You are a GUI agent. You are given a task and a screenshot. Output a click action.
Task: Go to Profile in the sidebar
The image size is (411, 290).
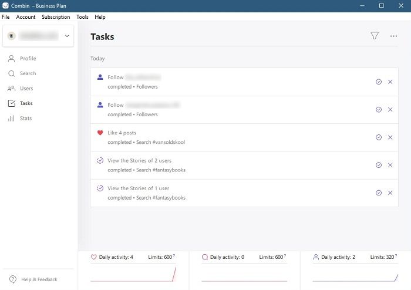pyautogui.click(x=22, y=59)
